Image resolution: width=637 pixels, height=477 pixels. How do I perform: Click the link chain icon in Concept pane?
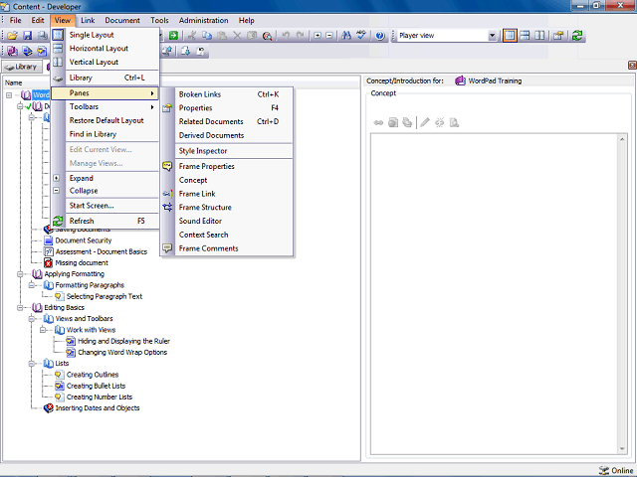pyautogui.click(x=378, y=122)
